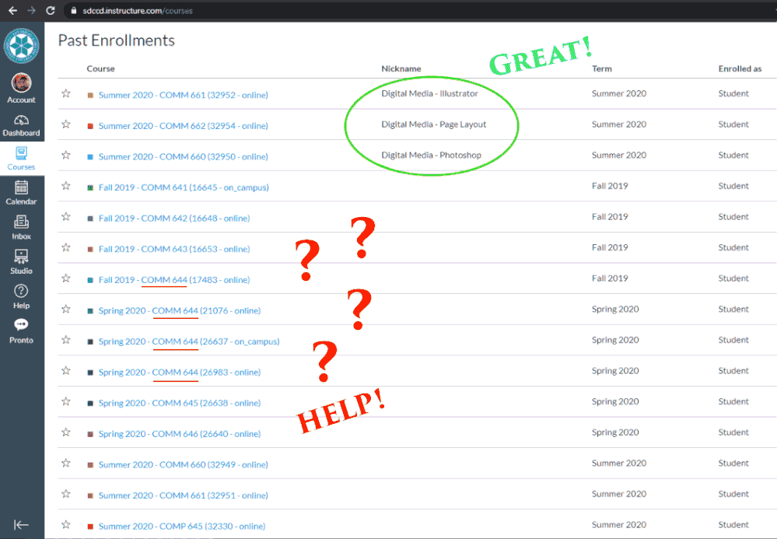Open the Help menu
Image resolution: width=777 pixels, height=539 pixels.
[x=21, y=296]
